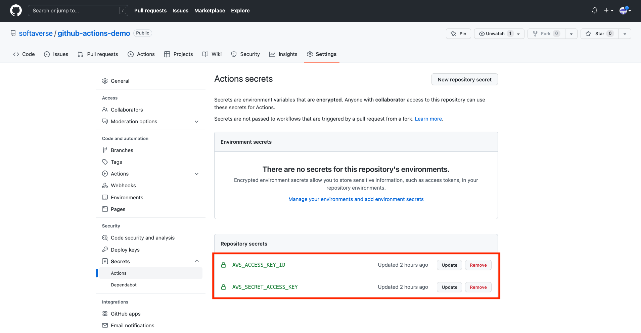Image resolution: width=641 pixels, height=333 pixels.
Task: Open the Security tab
Action: [x=245, y=54]
